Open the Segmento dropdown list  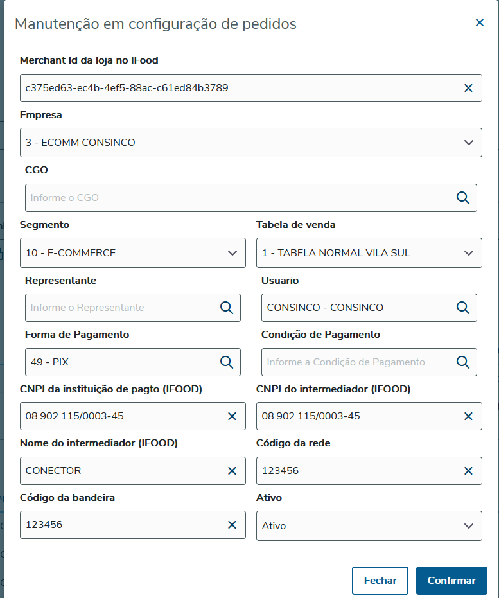[x=232, y=253]
